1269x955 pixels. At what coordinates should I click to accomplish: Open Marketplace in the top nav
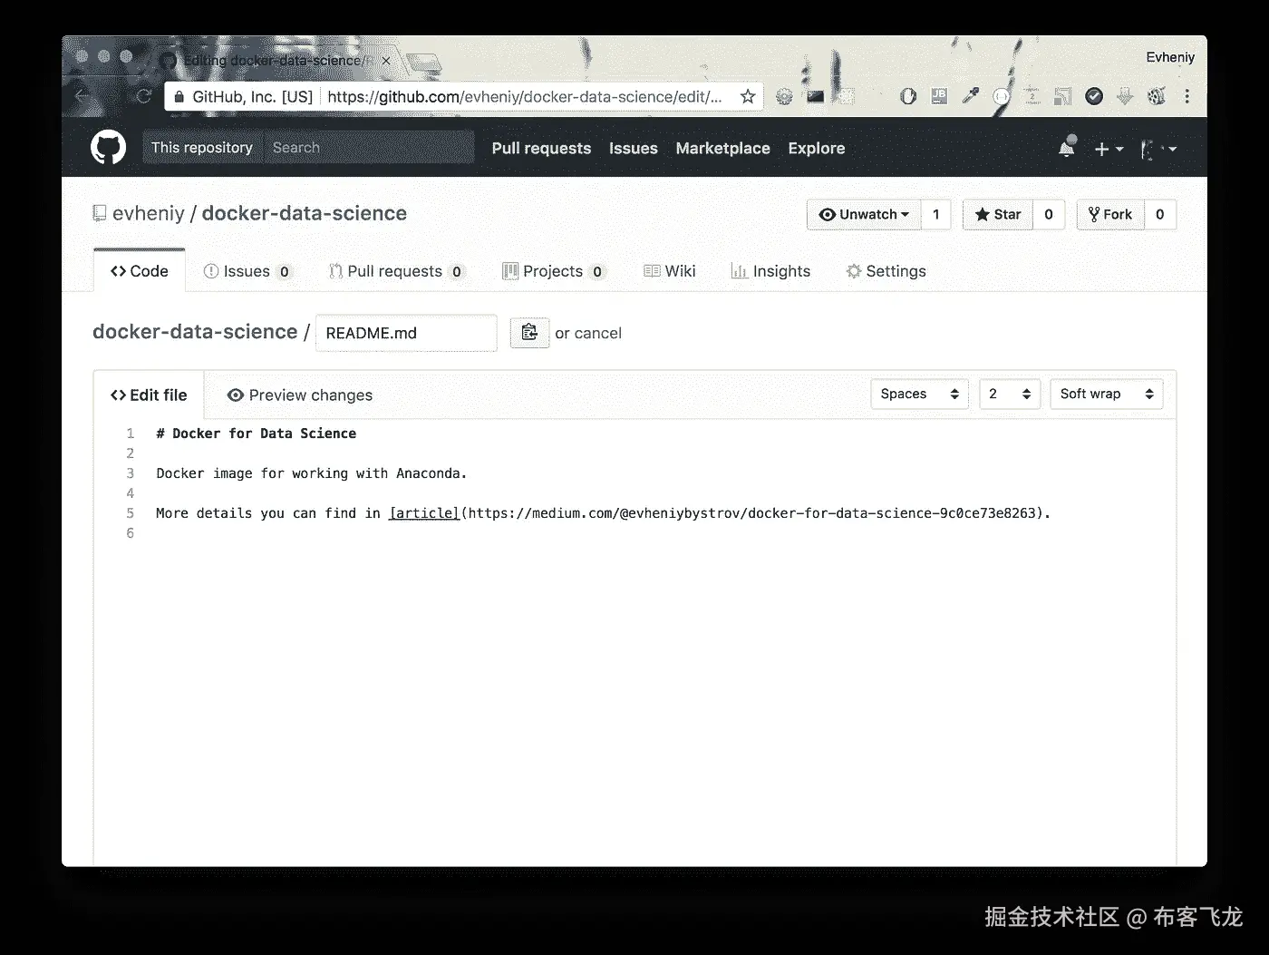(x=722, y=148)
